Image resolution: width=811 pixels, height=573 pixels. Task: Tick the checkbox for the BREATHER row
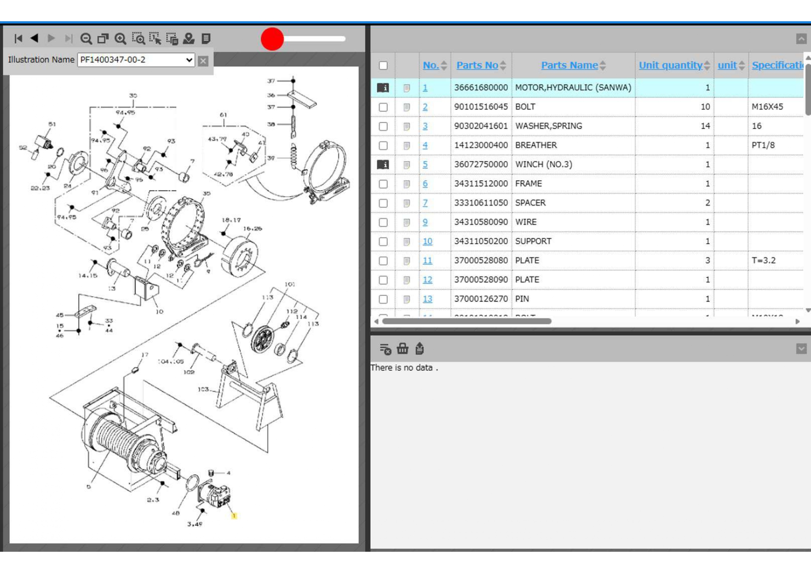383,146
